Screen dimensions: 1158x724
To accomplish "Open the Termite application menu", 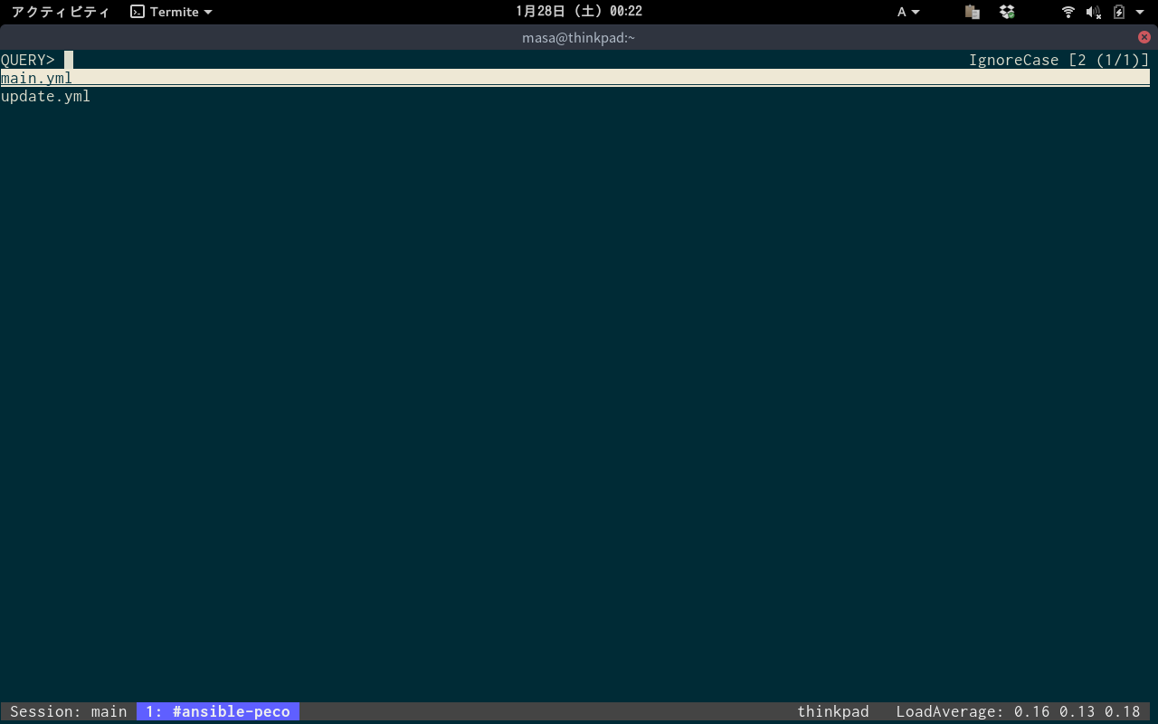I will [172, 12].
